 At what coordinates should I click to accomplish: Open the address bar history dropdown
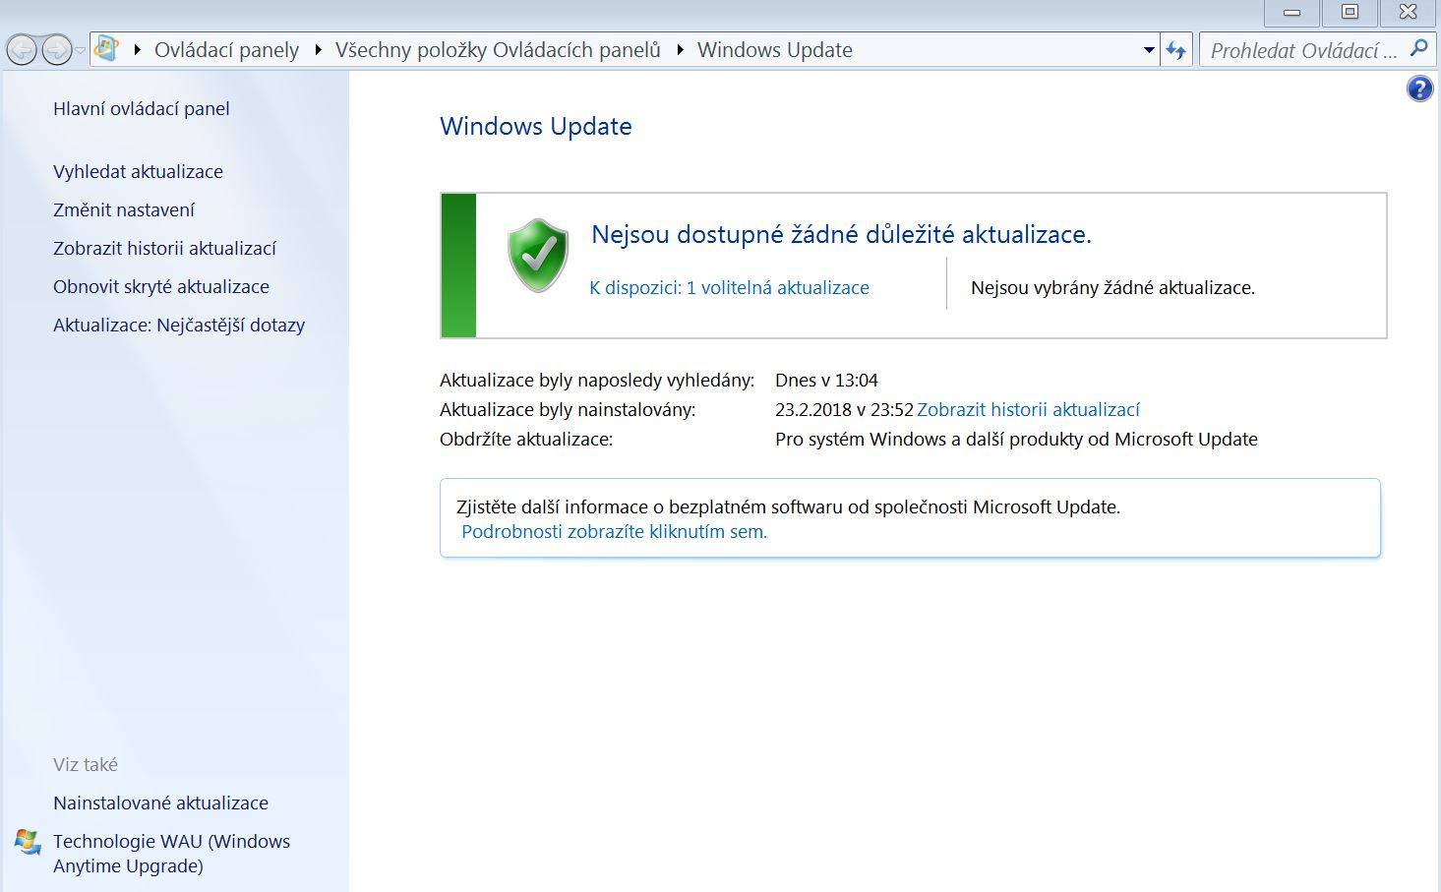click(x=1149, y=50)
